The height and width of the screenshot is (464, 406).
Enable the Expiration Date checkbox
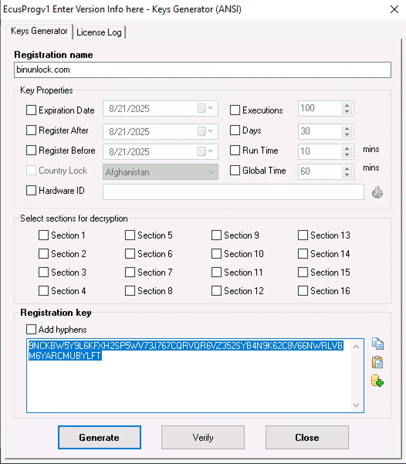31,110
